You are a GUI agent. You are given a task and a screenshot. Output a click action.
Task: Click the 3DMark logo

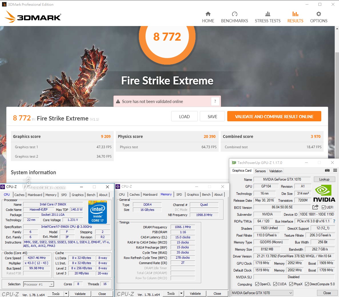click(x=33, y=17)
